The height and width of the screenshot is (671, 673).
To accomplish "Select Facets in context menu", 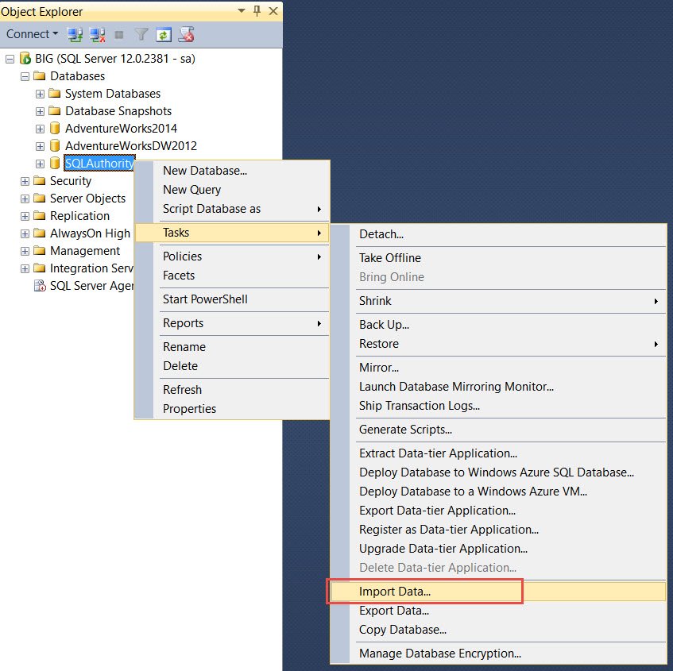I will tap(232, 275).
